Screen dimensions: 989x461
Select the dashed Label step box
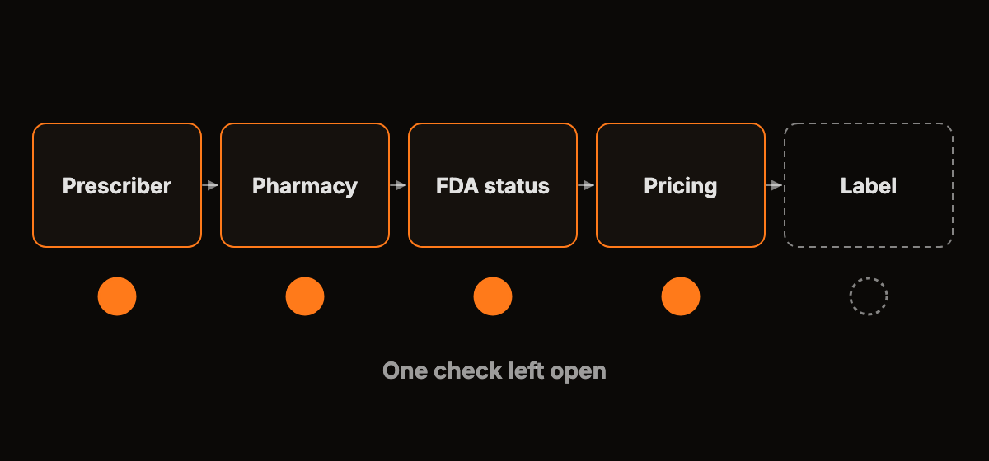coord(869,185)
